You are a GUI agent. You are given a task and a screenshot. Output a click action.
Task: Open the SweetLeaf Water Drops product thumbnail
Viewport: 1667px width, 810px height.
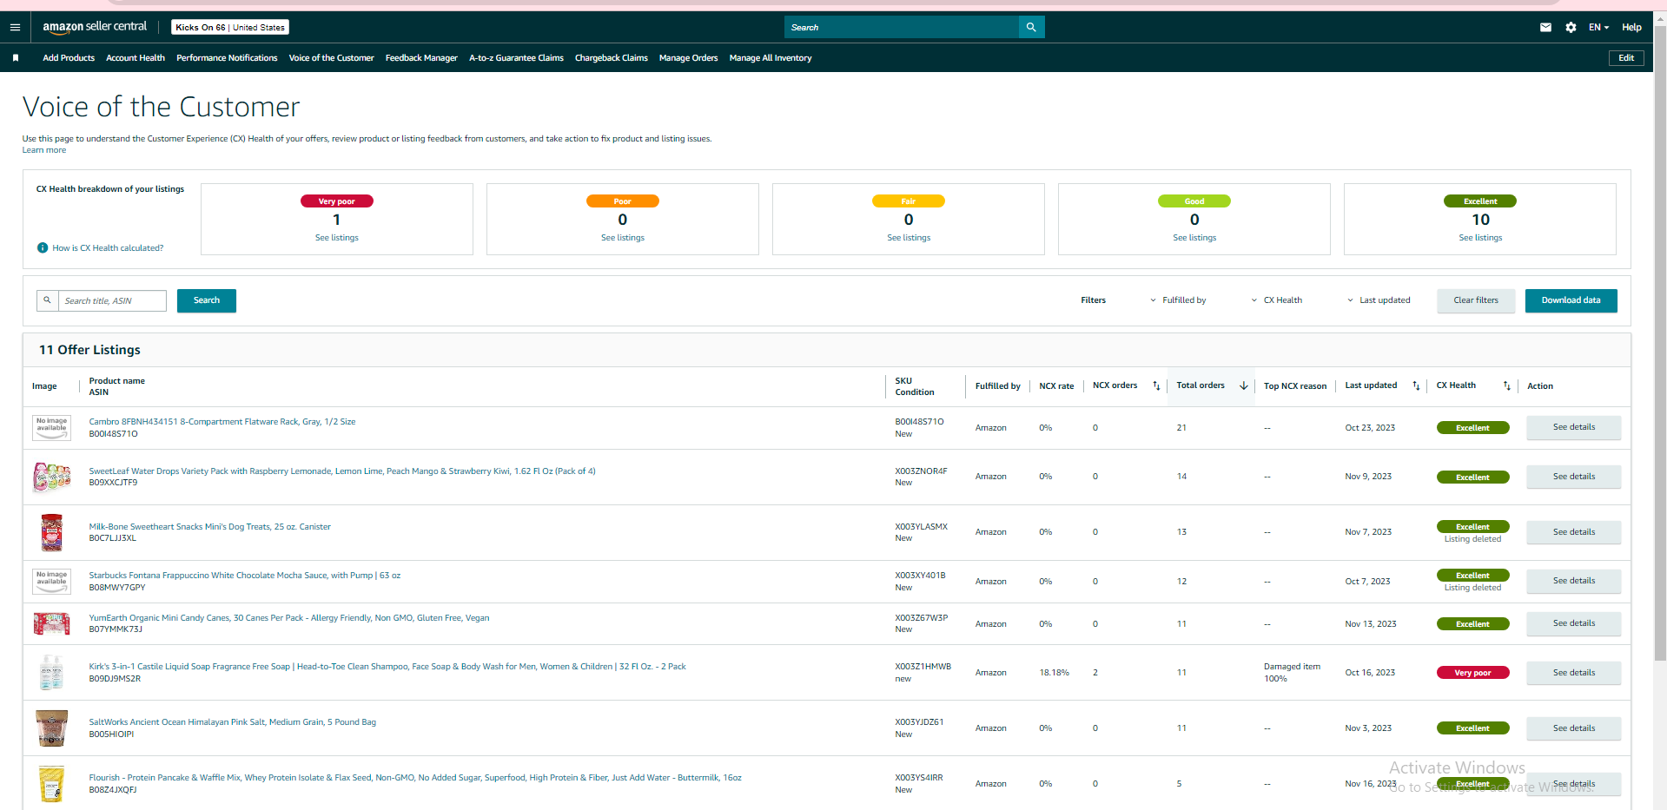click(51, 477)
